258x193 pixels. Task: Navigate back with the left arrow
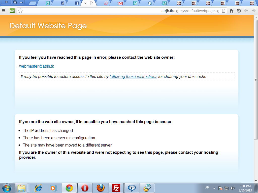246,11
